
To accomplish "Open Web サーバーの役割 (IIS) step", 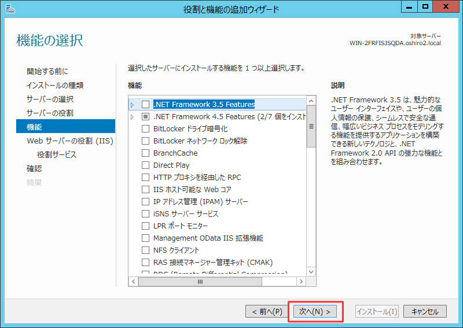I will tap(70, 141).
